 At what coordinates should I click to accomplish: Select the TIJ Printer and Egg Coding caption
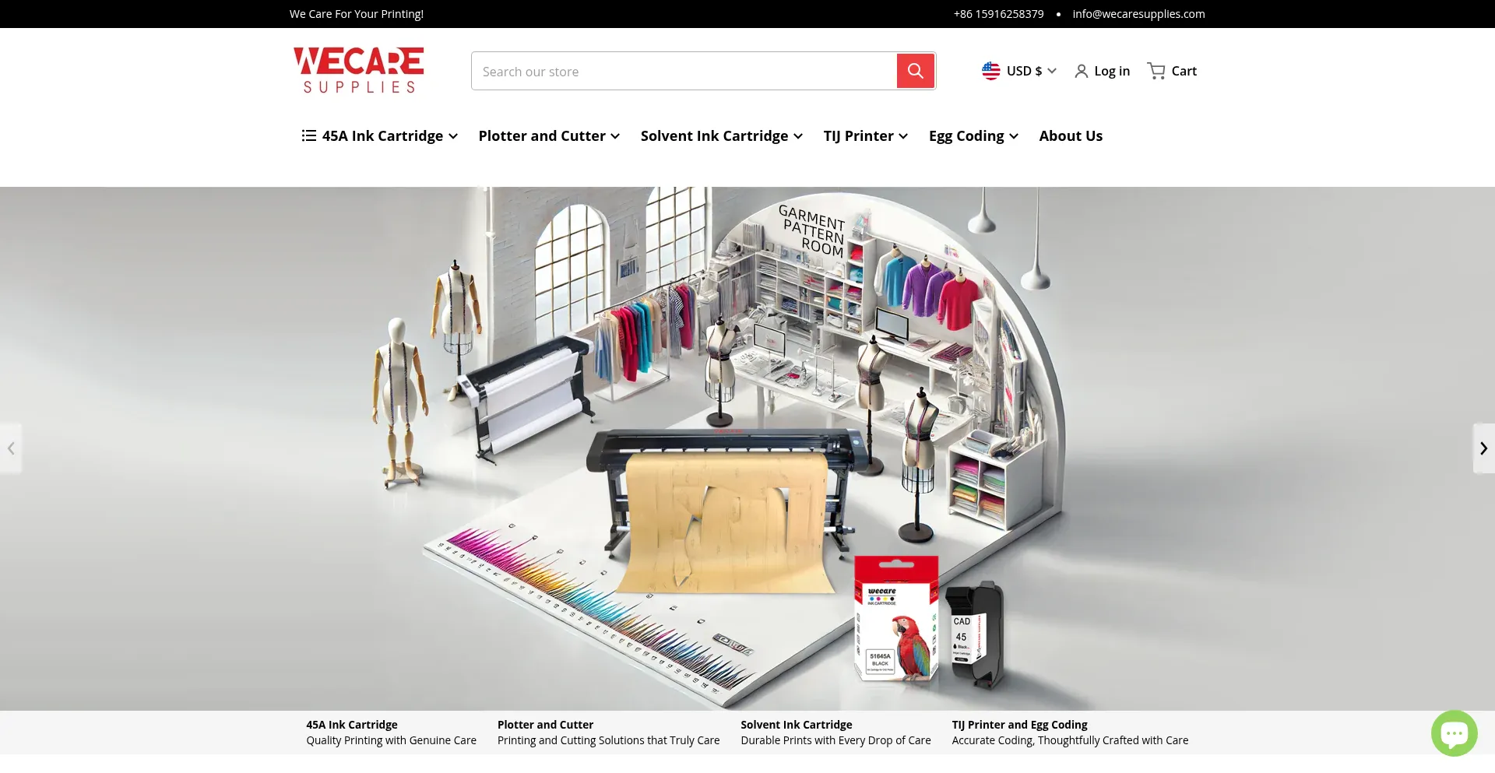point(1070,733)
